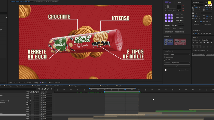
Task: Click Apply in TextExploder panel
Action: click(177, 66)
